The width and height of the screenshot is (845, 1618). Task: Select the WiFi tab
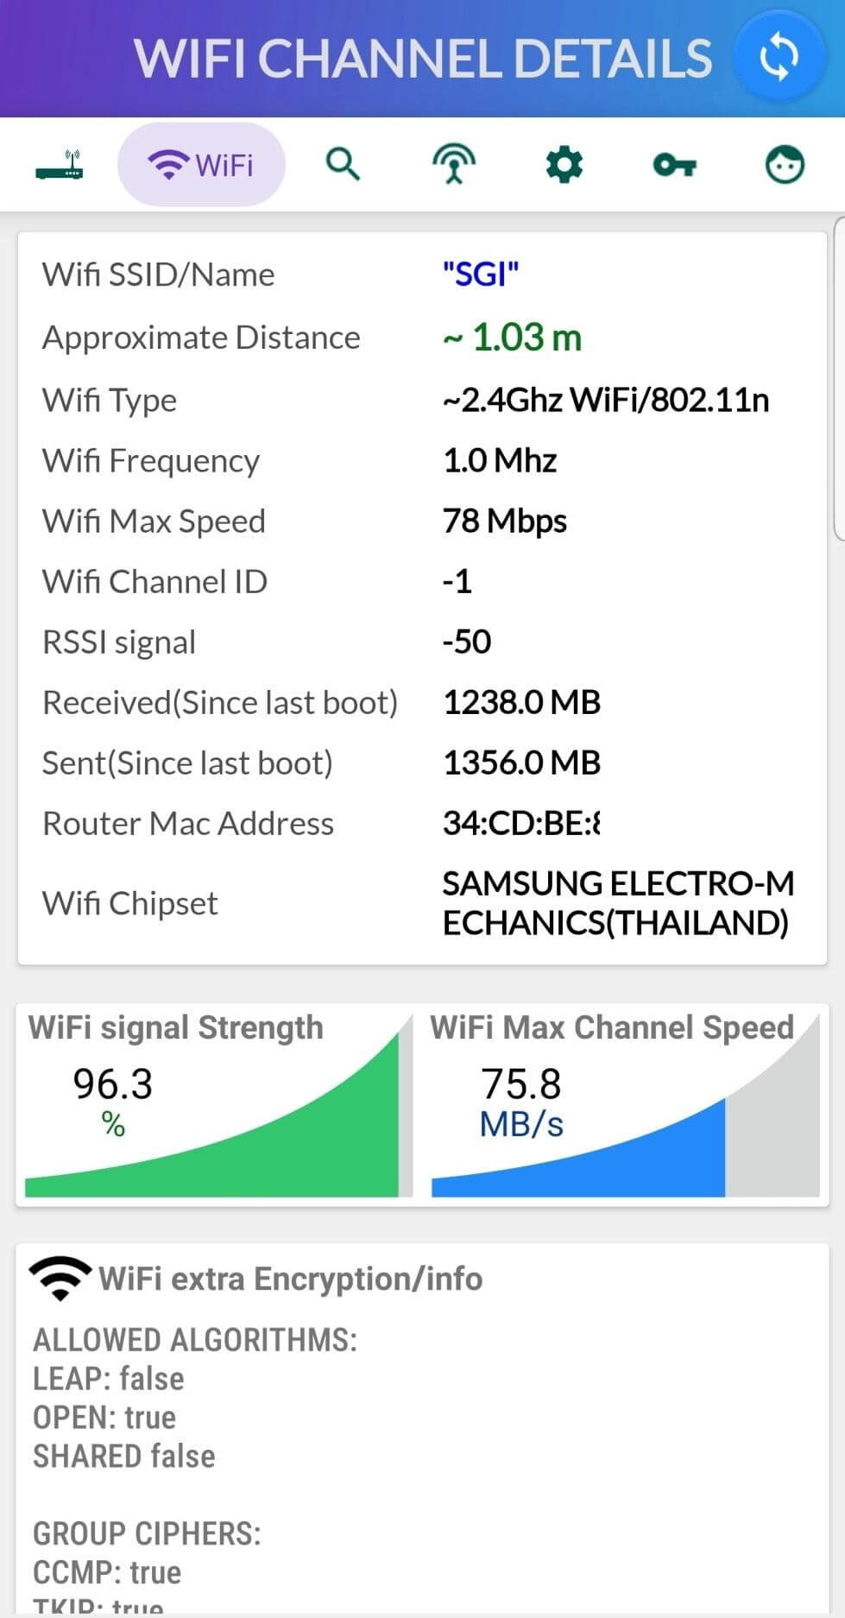[201, 164]
